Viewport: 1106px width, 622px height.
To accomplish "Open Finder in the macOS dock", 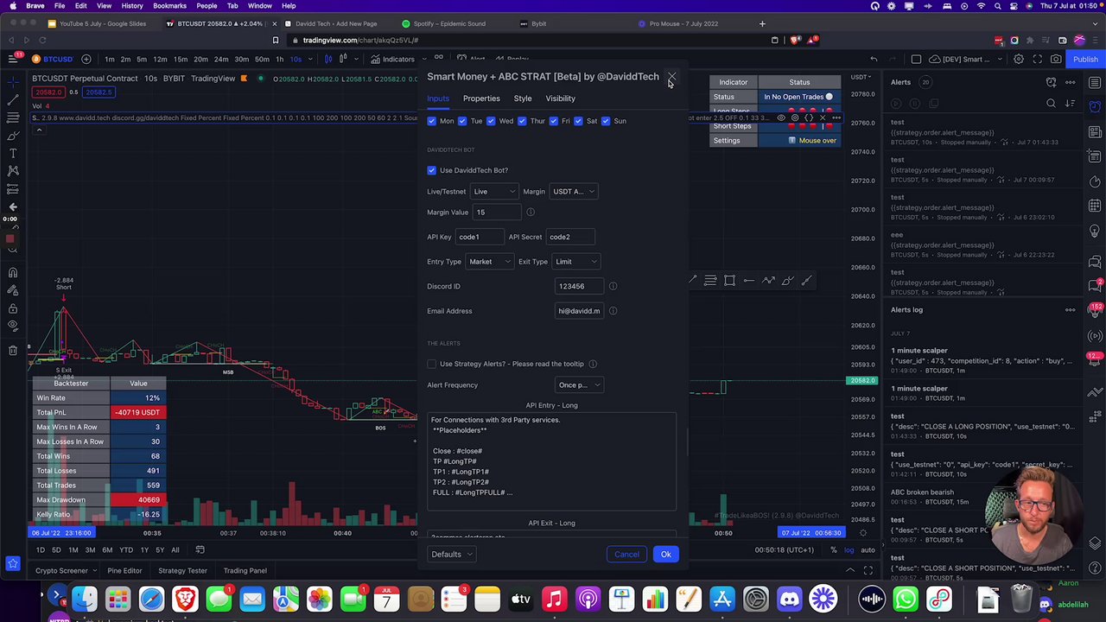I will [x=85, y=599].
